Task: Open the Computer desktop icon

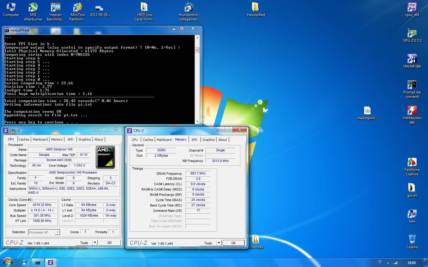Action: click(x=11, y=10)
